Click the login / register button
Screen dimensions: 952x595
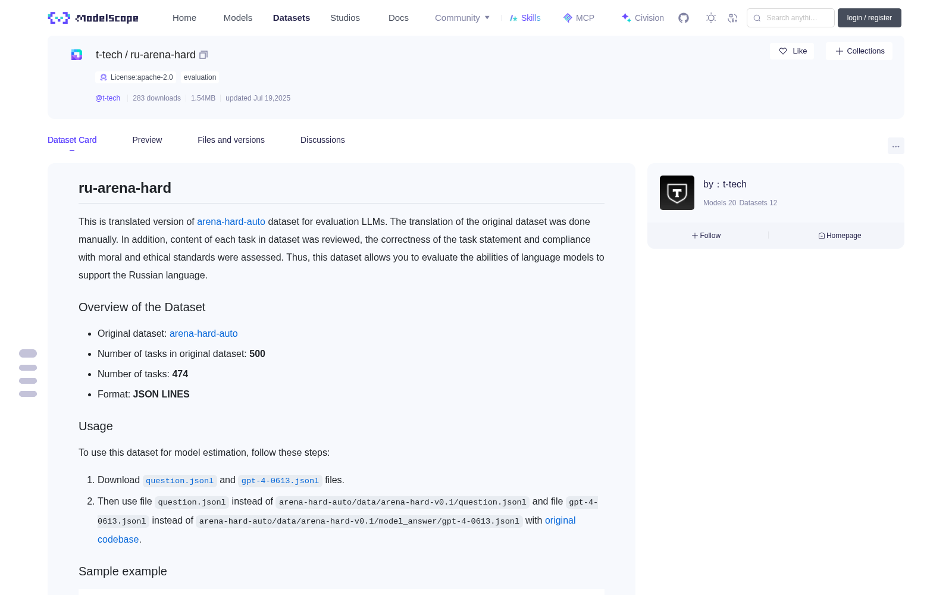pyautogui.click(x=869, y=18)
